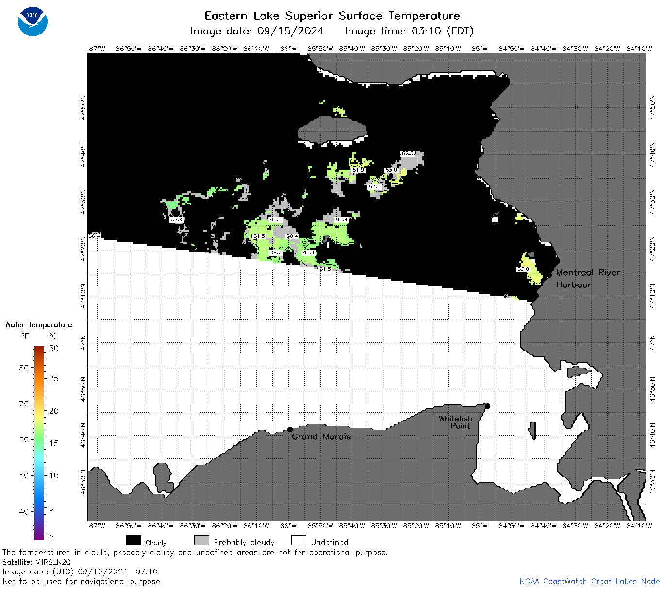Click the 25 Celsius scale tick label
Image resolution: width=665 pixels, height=589 pixels.
pos(54,378)
